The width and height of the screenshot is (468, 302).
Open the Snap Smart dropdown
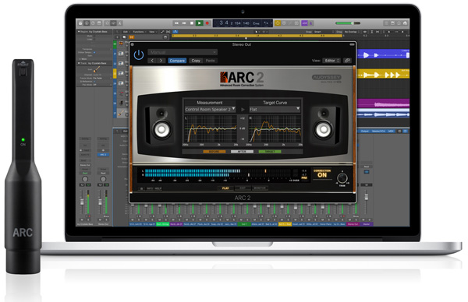pos(324,32)
